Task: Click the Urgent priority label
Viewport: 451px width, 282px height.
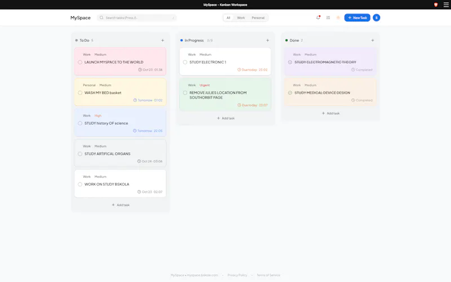Action: [x=205, y=85]
